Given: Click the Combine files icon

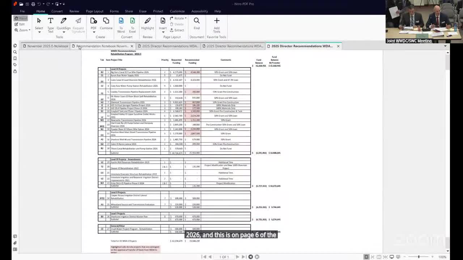Looking at the screenshot, I should [x=106, y=24].
